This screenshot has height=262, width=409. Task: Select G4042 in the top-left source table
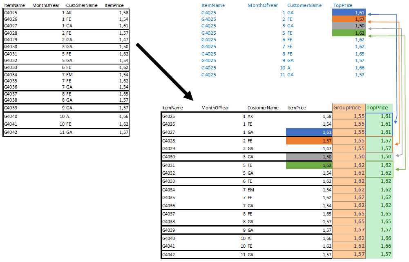pos(11,132)
